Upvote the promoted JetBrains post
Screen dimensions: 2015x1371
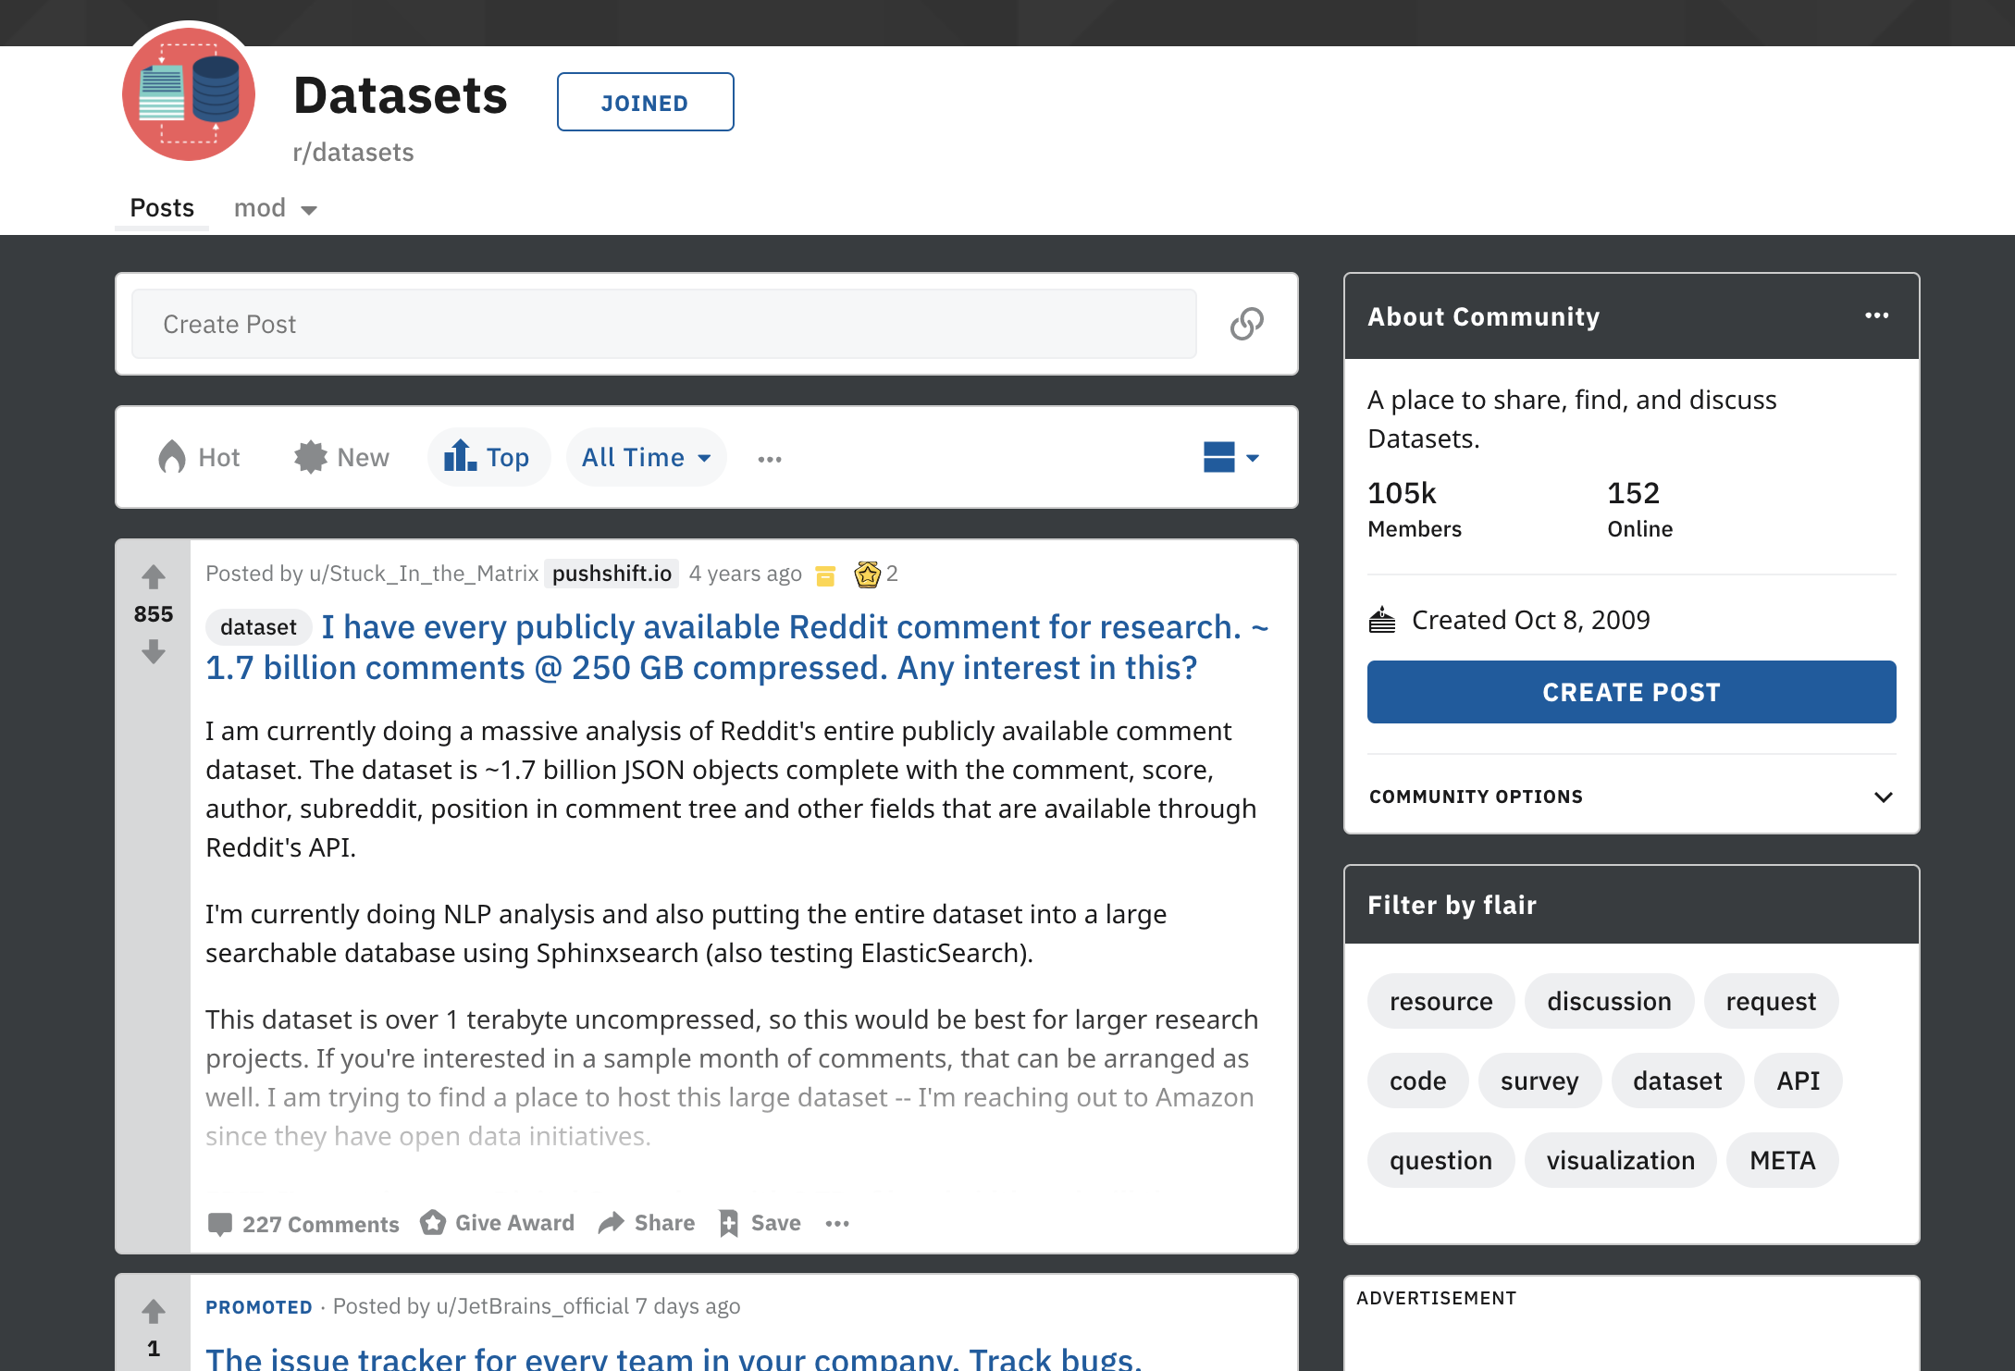coord(154,1311)
